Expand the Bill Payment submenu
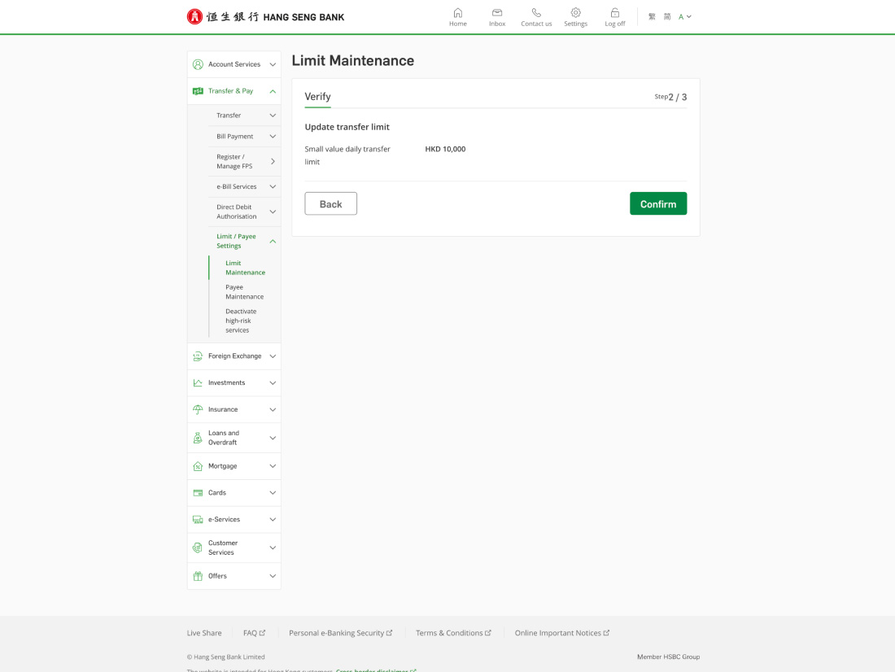This screenshot has height=672, width=895. point(273,137)
